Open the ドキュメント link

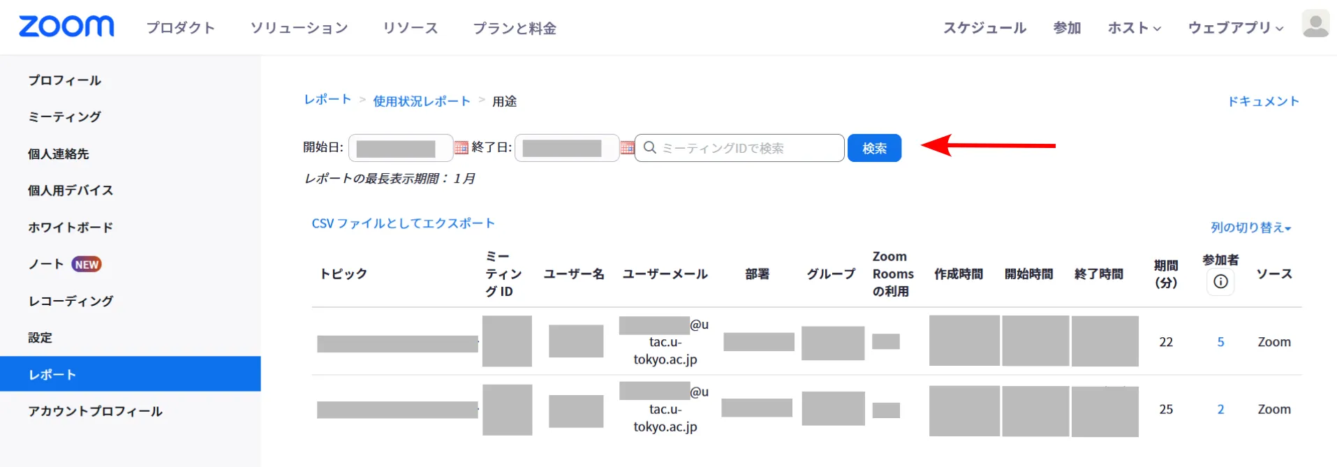(1263, 101)
